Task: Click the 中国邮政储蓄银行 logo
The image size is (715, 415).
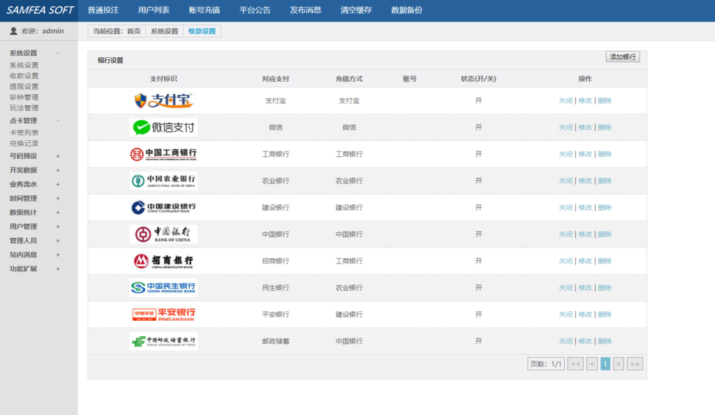Action: pyautogui.click(x=163, y=341)
